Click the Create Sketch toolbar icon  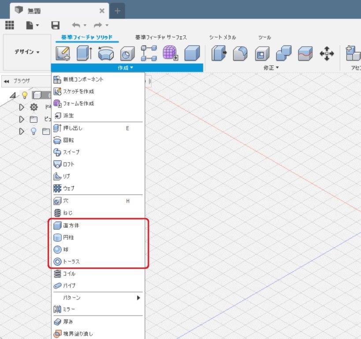pos(63,53)
